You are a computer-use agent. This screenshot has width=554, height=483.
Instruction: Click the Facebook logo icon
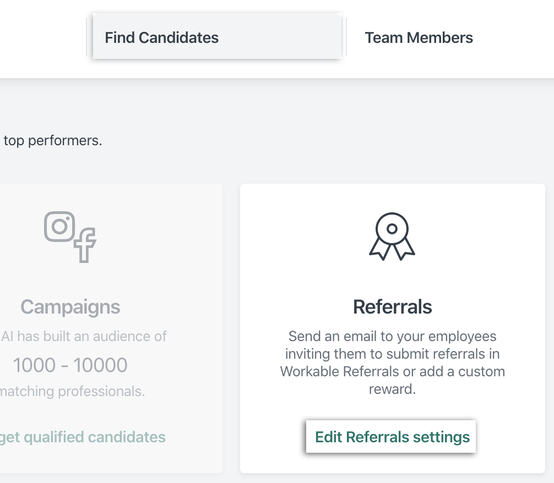click(85, 245)
